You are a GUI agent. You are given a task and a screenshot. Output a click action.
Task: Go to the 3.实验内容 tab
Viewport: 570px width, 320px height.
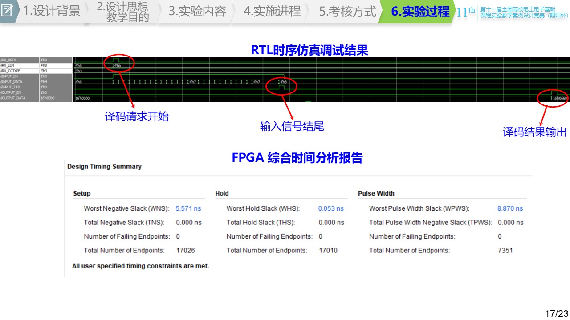tap(197, 11)
